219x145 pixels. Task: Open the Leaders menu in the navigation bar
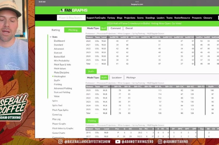(161, 18)
